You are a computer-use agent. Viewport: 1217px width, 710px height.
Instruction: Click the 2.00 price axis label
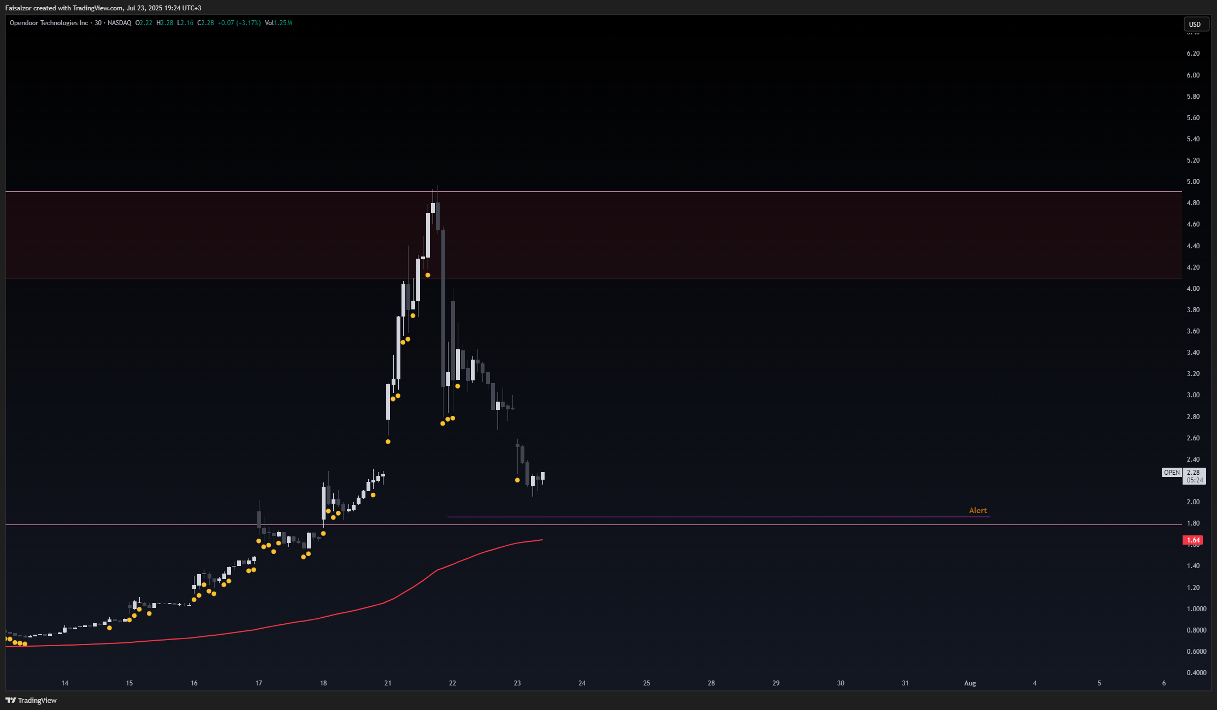(1193, 502)
